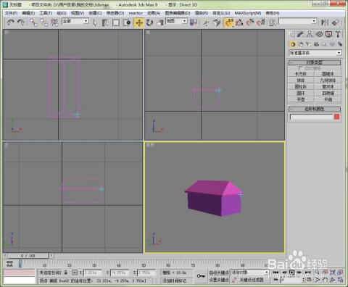The width and height of the screenshot is (348, 287).
Task: Open Select by Name list icon
Action: [105, 22]
